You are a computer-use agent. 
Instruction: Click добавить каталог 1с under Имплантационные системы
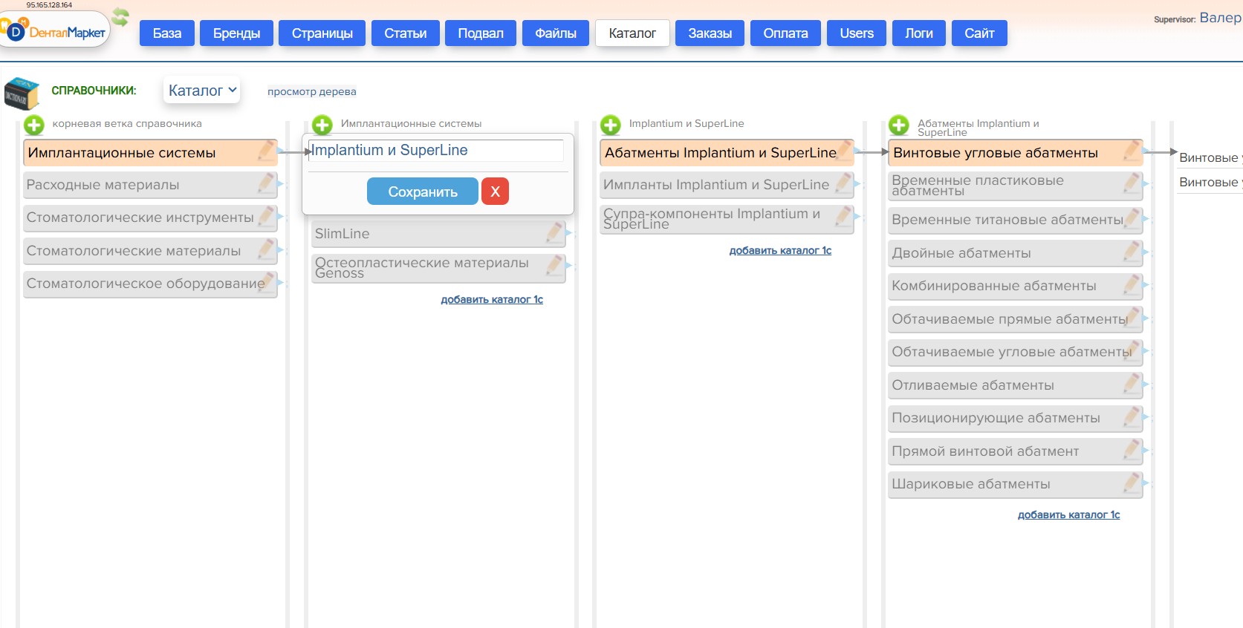[492, 299]
